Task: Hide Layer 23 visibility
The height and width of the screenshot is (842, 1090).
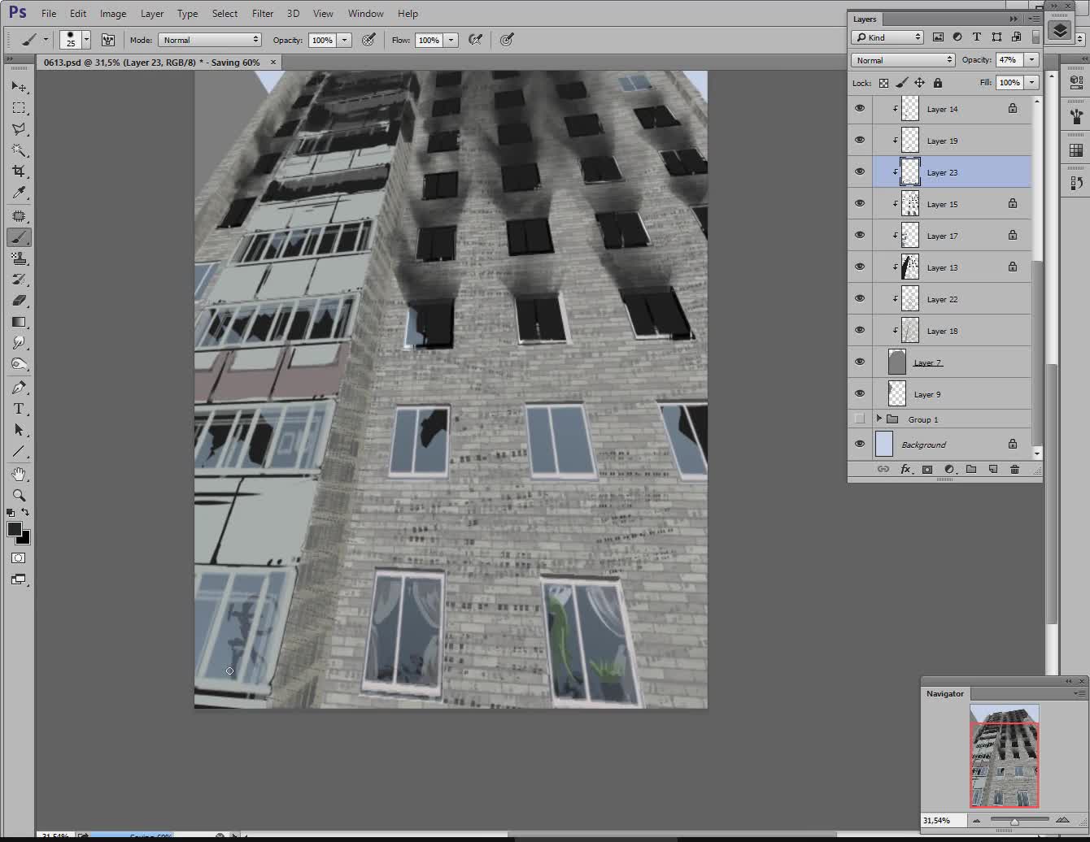Action: (x=860, y=171)
